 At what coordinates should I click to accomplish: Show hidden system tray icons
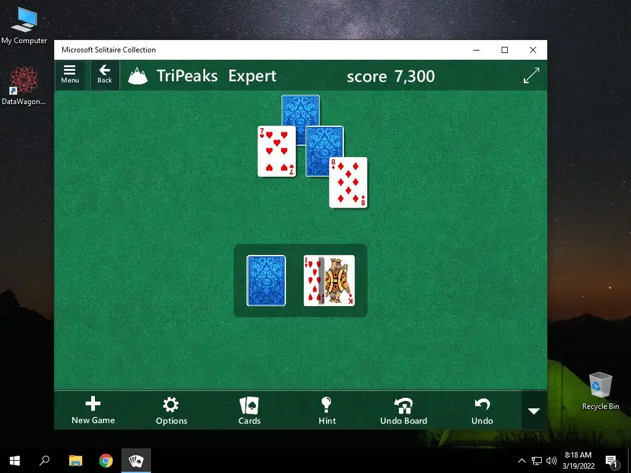coord(521,461)
